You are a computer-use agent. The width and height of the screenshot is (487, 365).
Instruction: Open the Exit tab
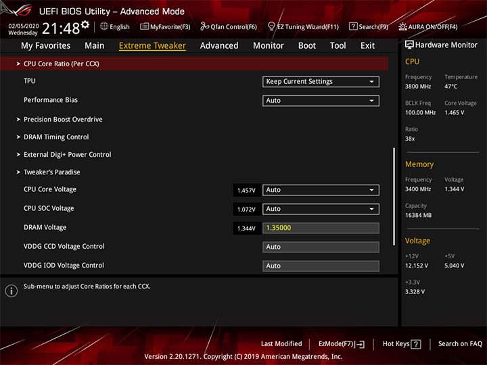pyautogui.click(x=367, y=46)
